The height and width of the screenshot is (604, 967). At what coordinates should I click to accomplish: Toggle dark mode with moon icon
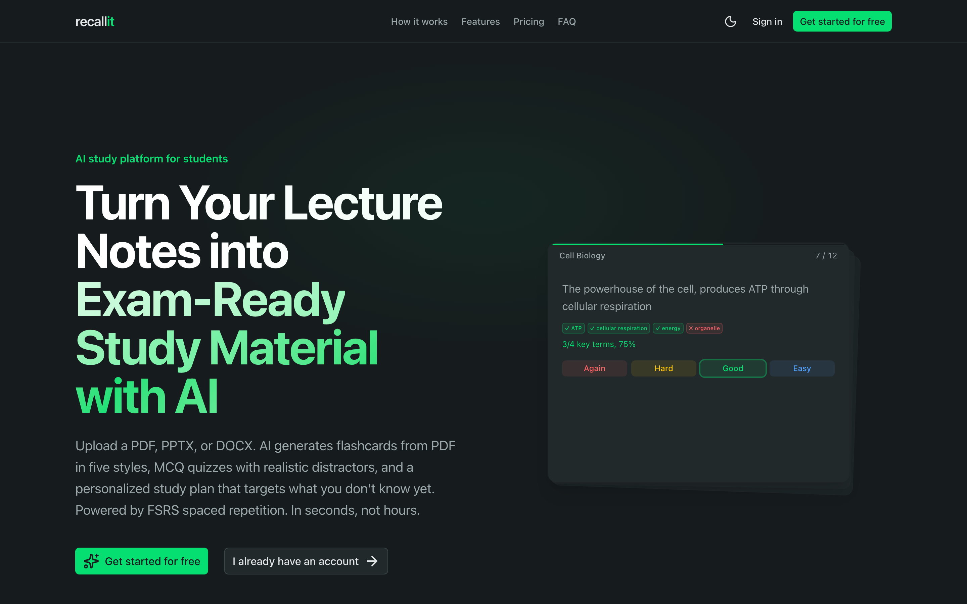click(730, 21)
